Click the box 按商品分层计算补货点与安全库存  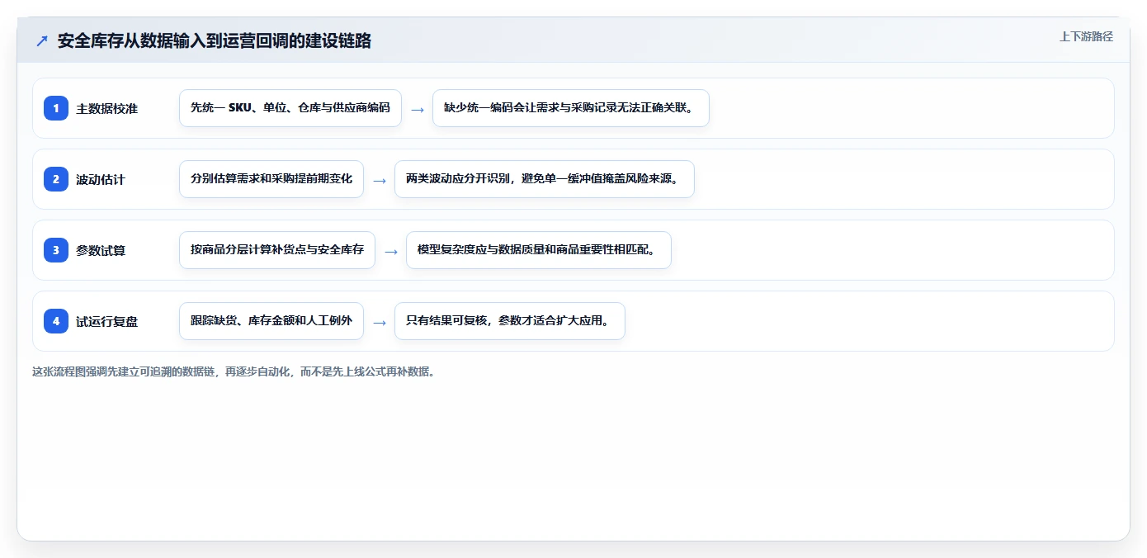277,250
